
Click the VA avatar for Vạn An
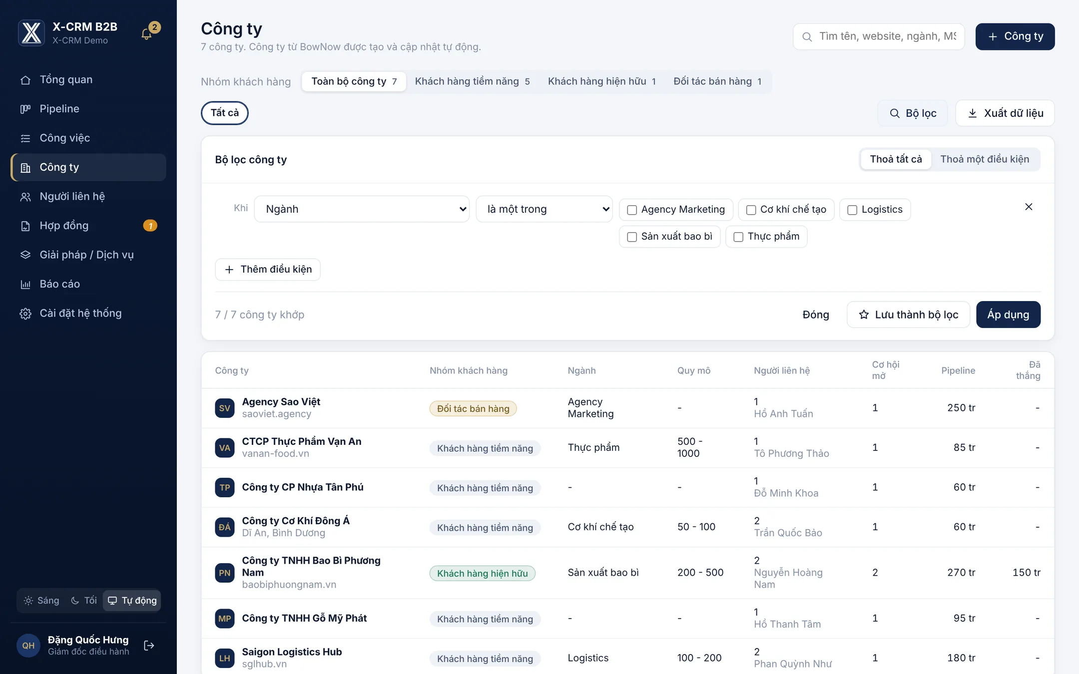225,448
